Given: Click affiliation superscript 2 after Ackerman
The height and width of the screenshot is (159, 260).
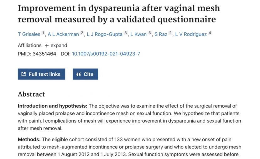Looking at the screenshot, I should tap(82, 33).
